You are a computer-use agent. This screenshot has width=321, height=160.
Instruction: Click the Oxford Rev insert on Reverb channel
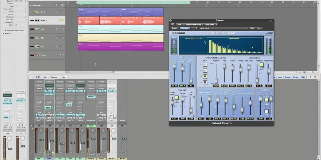(x=112, y=91)
